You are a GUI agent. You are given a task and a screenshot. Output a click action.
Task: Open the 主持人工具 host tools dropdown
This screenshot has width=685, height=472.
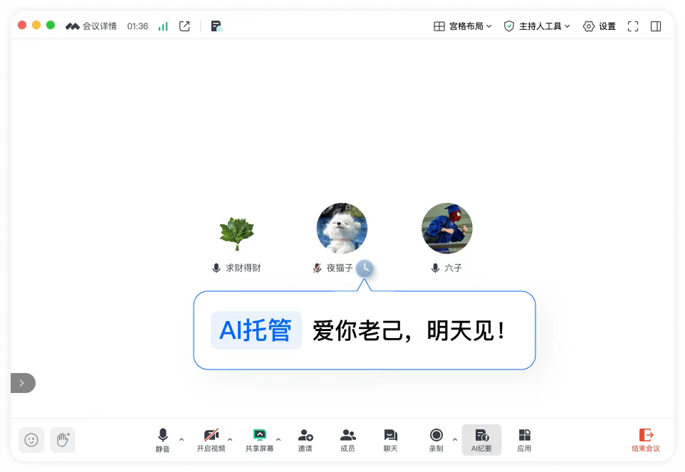537,26
